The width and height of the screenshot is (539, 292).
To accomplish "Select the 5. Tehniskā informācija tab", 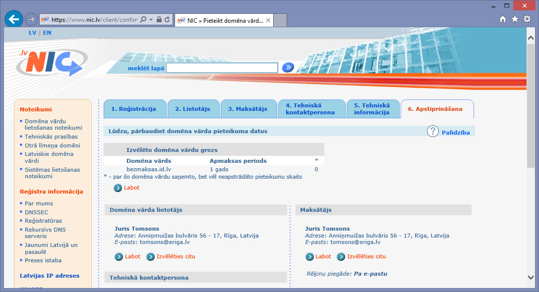I will coord(372,109).
